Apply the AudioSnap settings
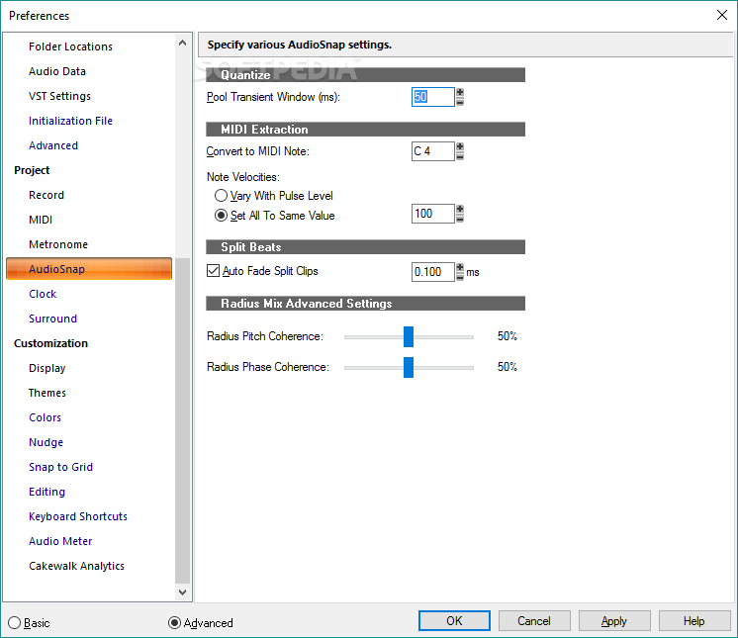 (x=614, y=620)
